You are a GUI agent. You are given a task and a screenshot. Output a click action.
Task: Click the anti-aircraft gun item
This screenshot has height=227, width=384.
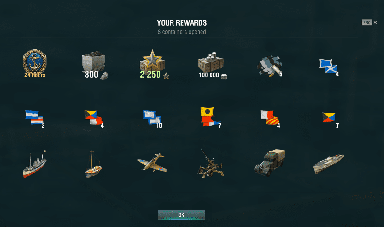(211, 164)
